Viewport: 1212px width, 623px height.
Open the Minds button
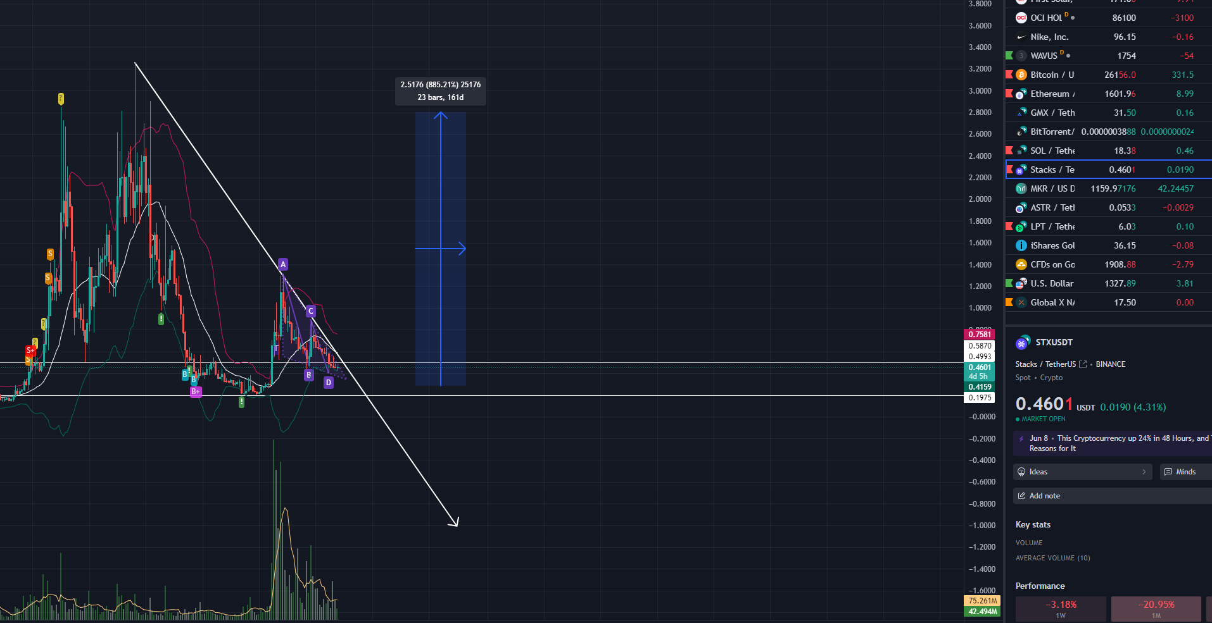click(x=1185, y=472)
